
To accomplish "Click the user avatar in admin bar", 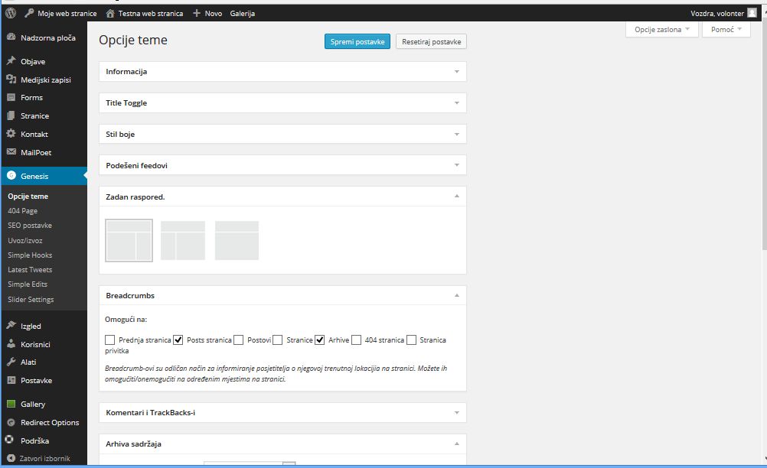I will click(x=752, y=13).
